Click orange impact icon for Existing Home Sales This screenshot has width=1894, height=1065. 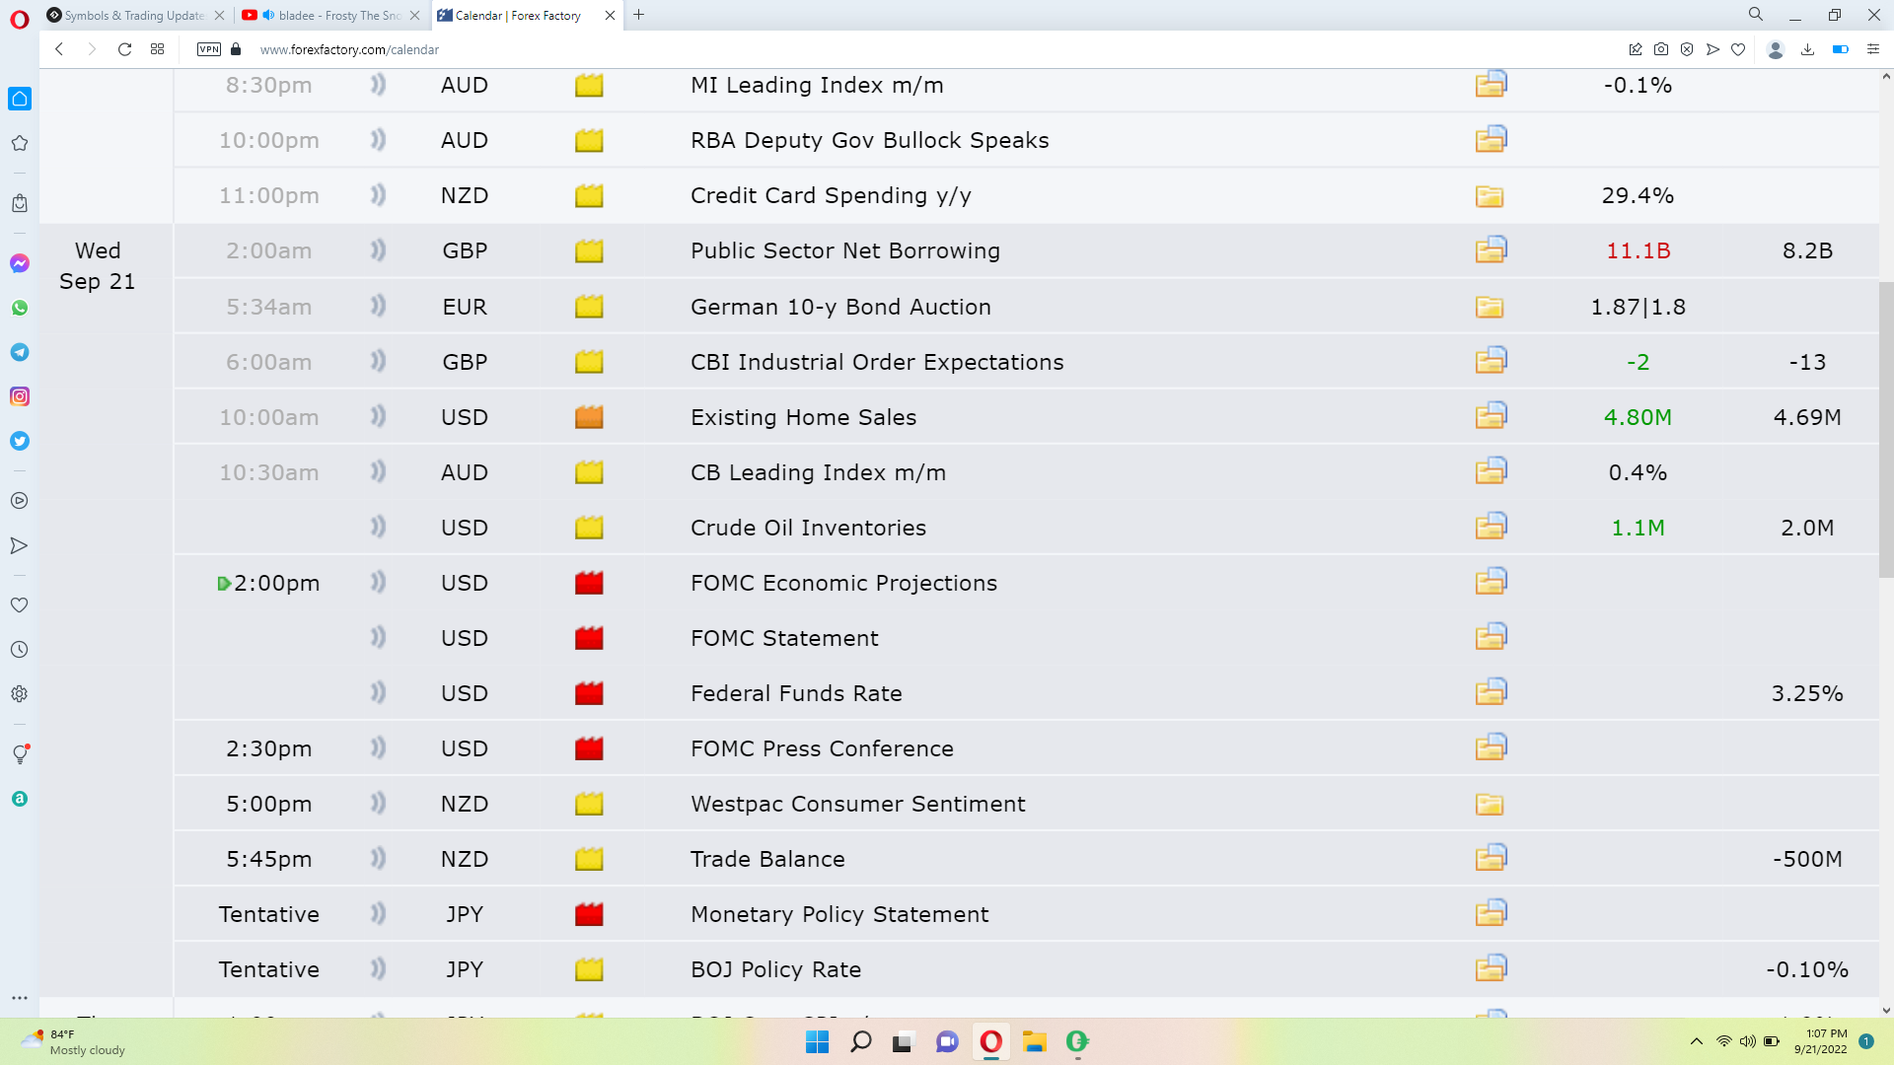589,417
